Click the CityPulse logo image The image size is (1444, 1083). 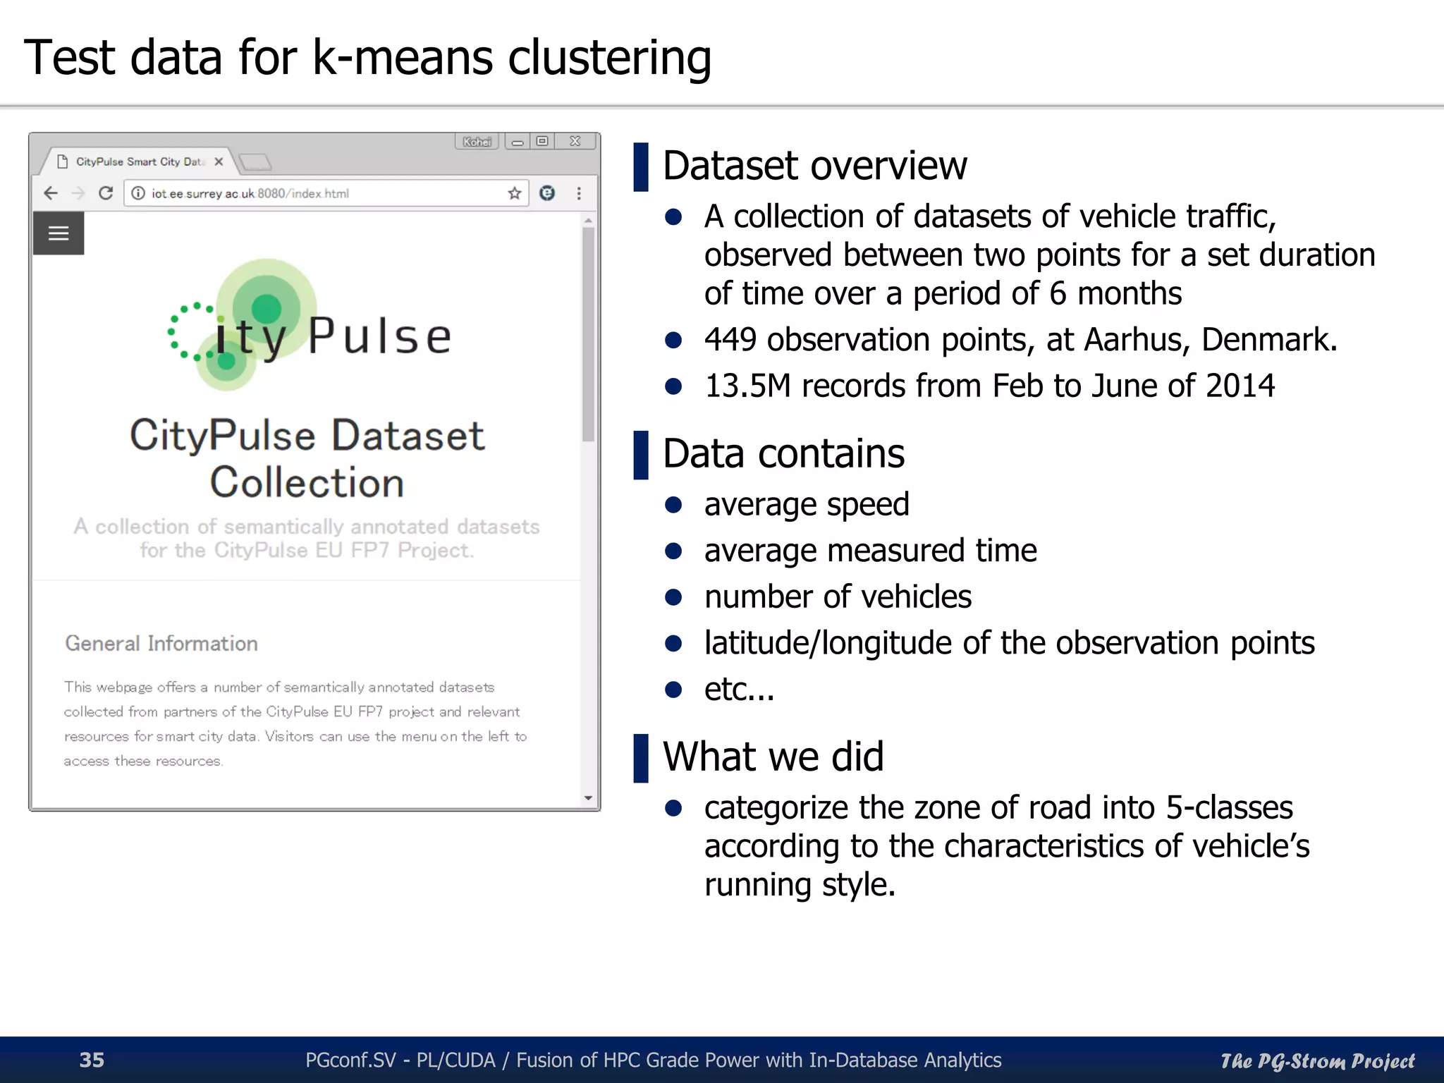309,326
